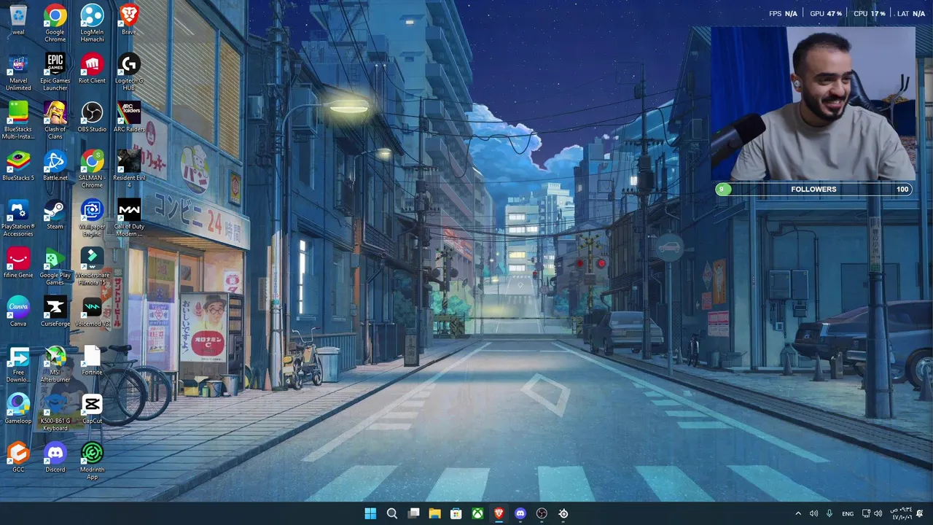Select OBS Studio desktop shortcut

tap(92, 117)
